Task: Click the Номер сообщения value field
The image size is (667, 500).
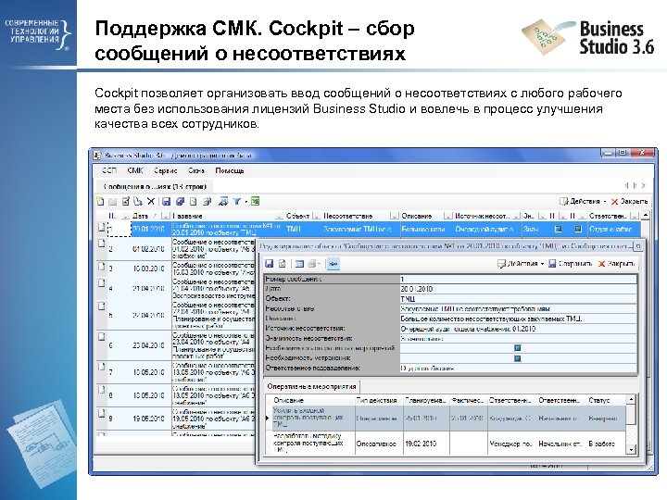Action: (518, 279)
